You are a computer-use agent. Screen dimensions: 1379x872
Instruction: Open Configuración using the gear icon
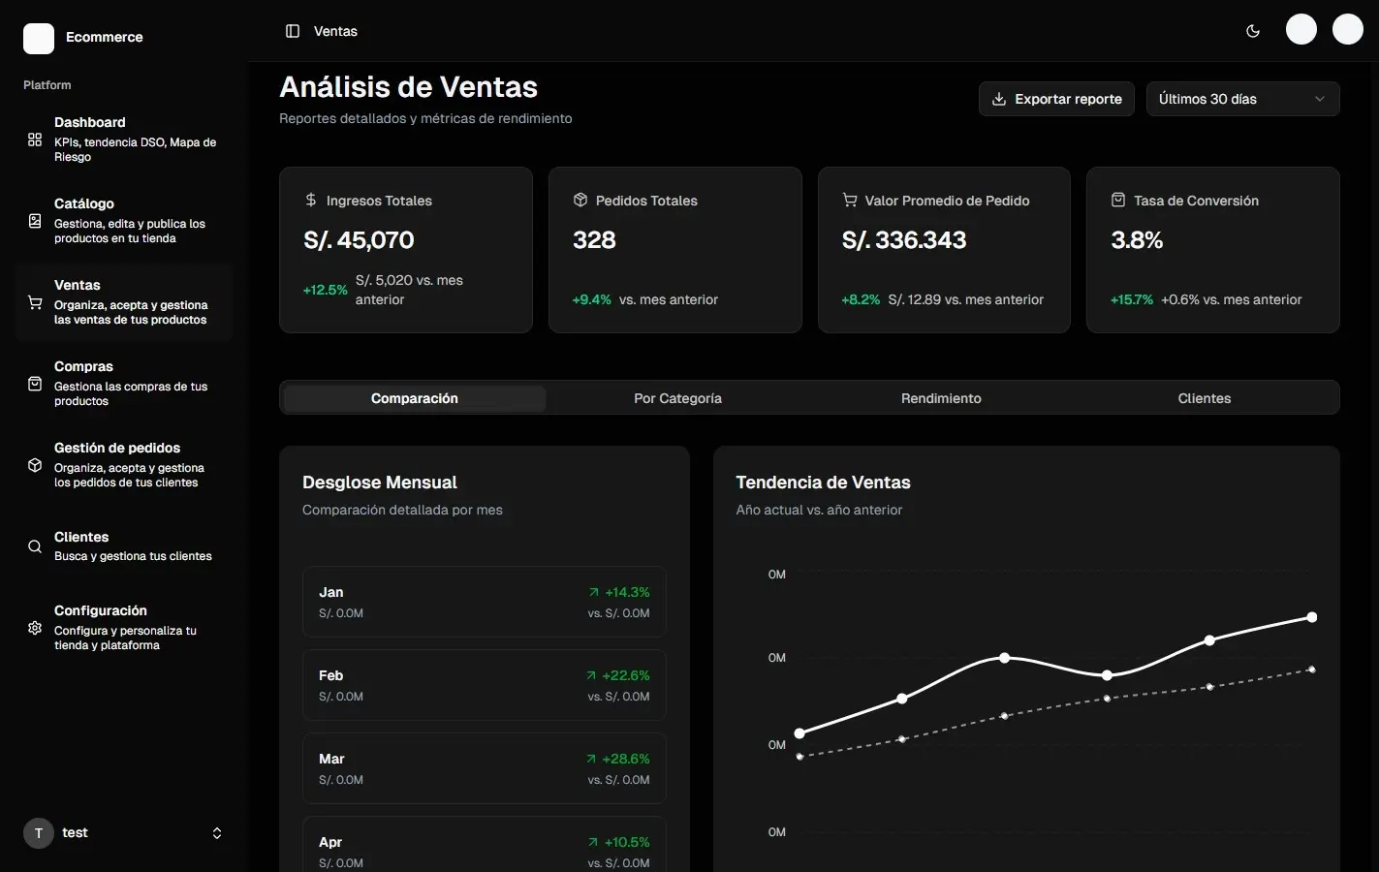(34, 627)
